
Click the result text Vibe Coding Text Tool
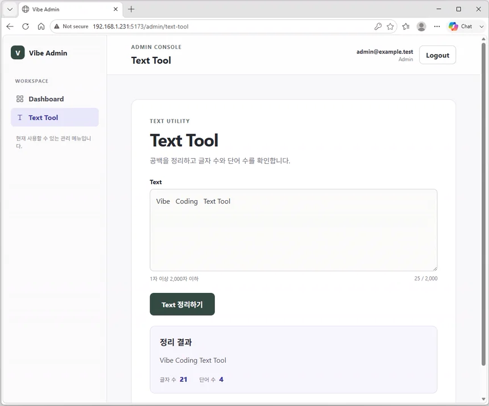tap(193, 360)
